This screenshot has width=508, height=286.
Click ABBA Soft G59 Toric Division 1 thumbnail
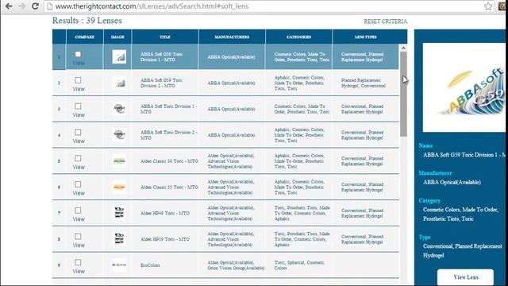click(119, 56)
